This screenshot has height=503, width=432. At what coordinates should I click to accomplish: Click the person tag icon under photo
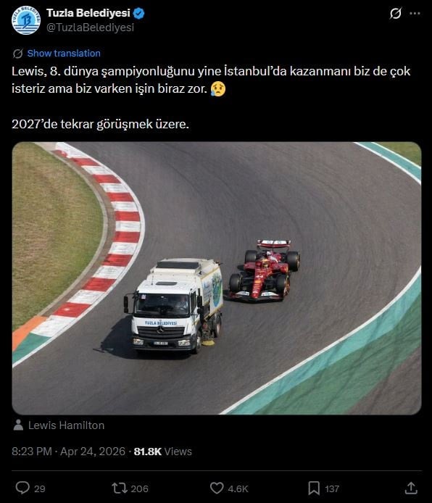tap(18, 425)
